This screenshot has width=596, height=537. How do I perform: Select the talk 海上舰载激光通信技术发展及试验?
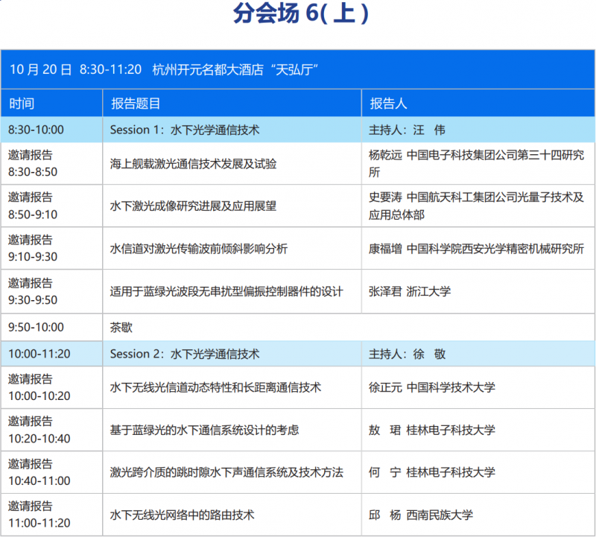193,164
